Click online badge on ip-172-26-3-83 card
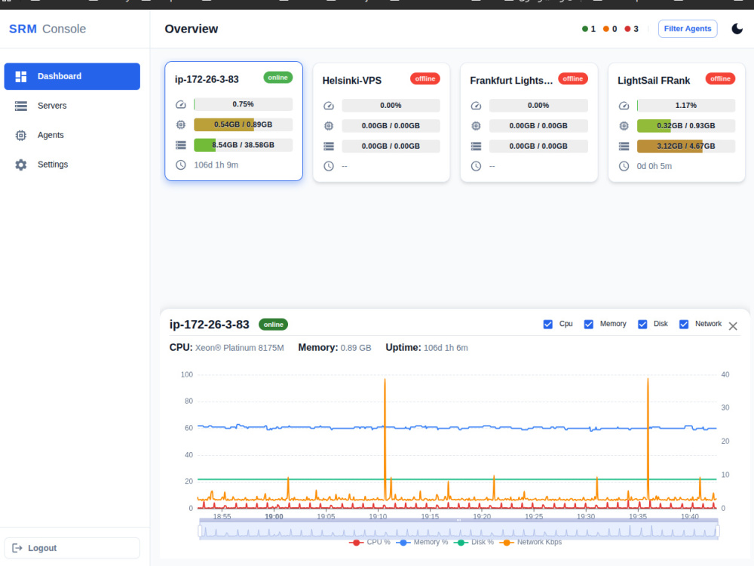This screenshot has height=566, width=754. (x=278, y=78)
